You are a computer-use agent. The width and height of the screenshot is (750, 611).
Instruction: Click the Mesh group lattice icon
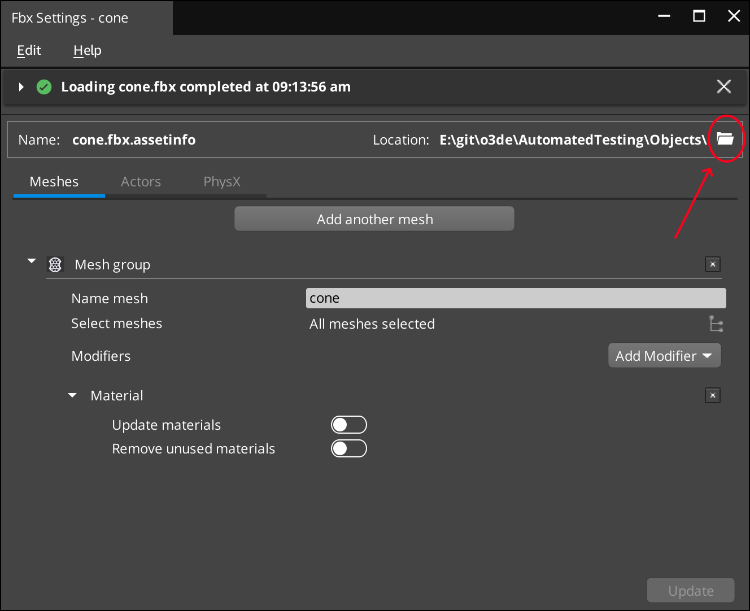click(55, 264)
